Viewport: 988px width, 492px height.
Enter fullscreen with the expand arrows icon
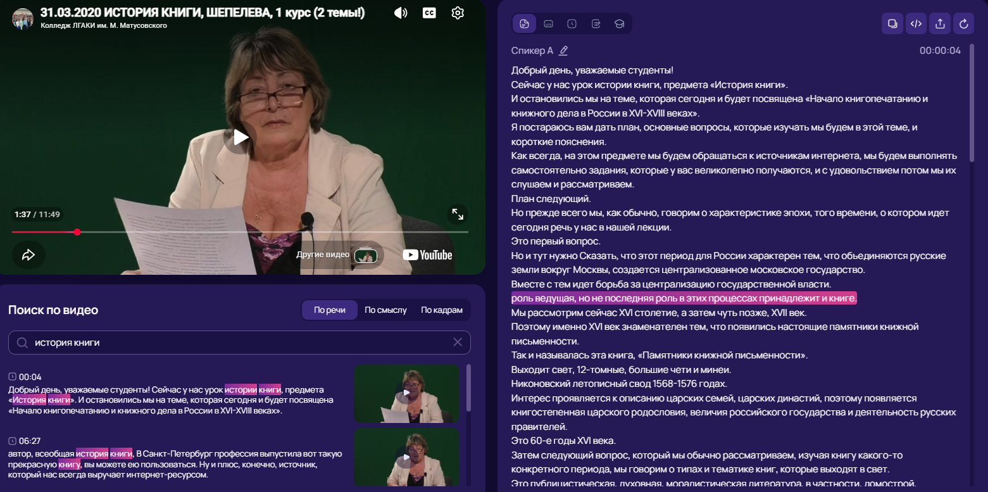pos(457,214)
